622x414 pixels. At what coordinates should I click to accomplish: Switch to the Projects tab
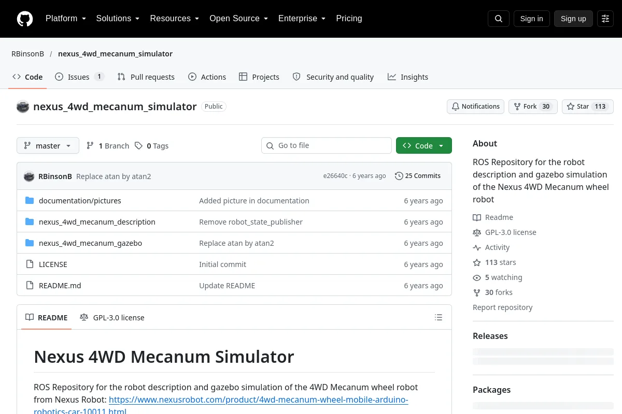pyautogui.click(x=259, y=77)
